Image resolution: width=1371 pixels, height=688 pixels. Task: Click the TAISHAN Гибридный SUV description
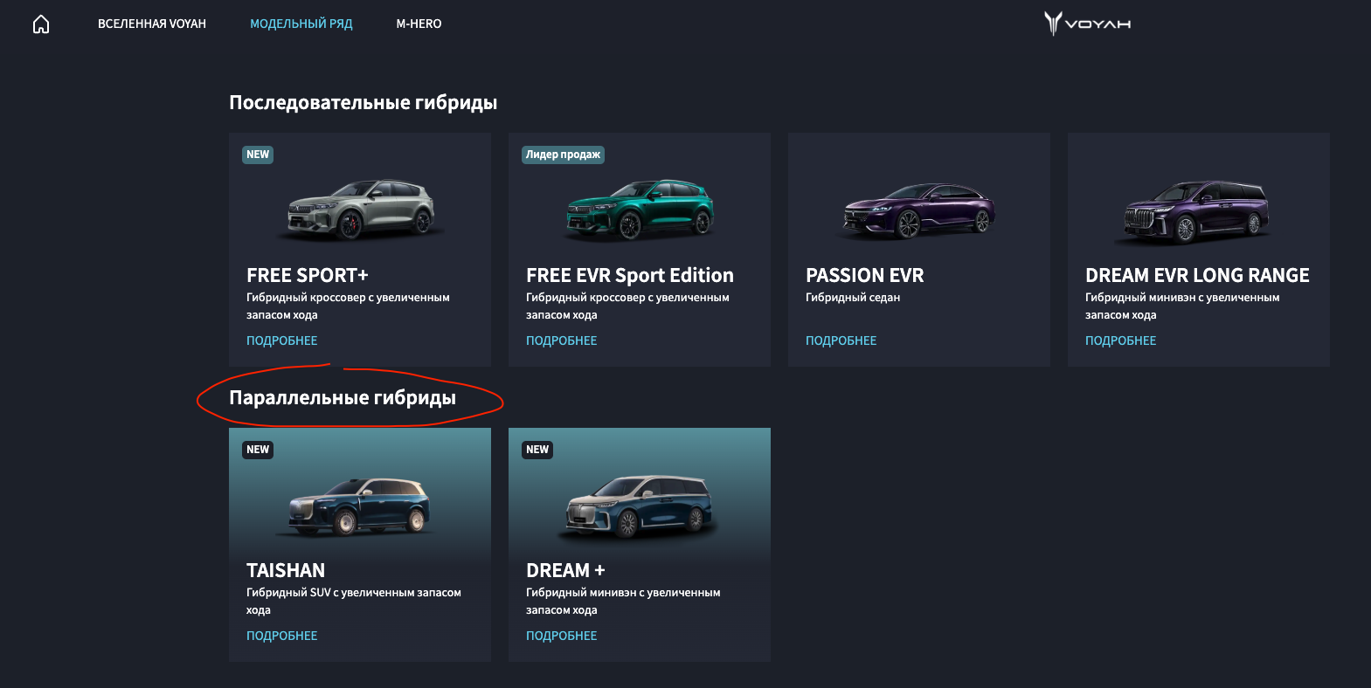(x=354, y=602)
